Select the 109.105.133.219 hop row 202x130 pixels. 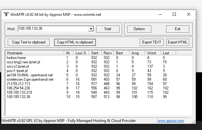[x=99, y=92]
